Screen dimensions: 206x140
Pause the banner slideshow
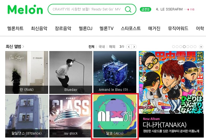click(x=201, y=47)
